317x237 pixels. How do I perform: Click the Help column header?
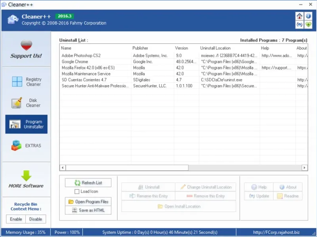coord(277,48)
